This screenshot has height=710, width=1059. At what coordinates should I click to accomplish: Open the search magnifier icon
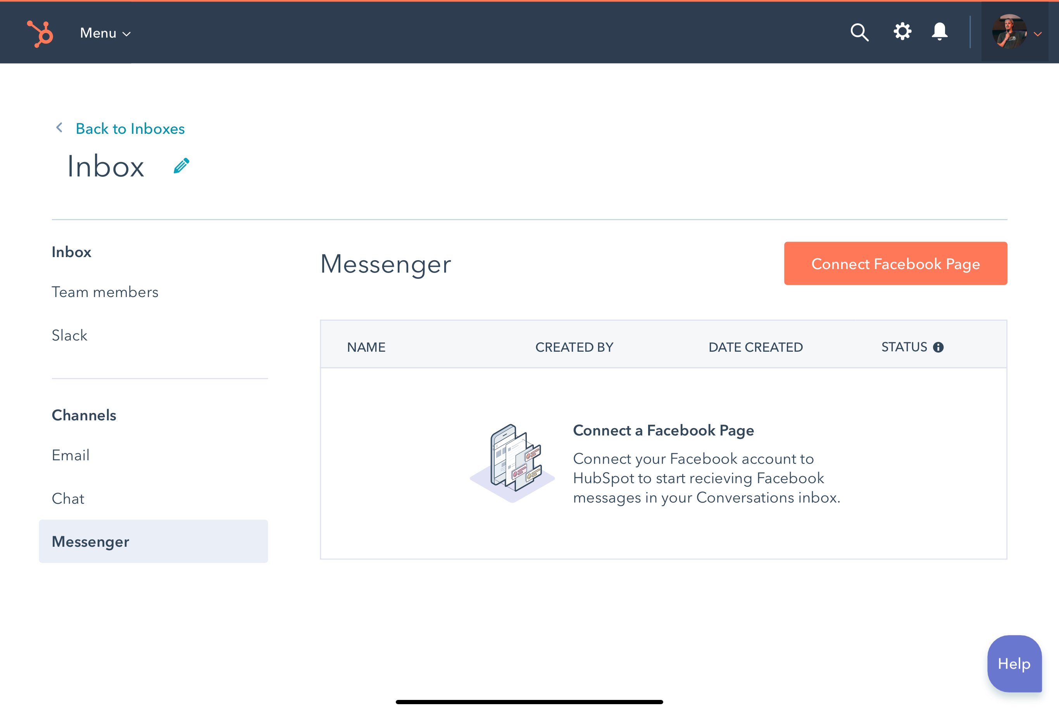(x=859, y=33)
